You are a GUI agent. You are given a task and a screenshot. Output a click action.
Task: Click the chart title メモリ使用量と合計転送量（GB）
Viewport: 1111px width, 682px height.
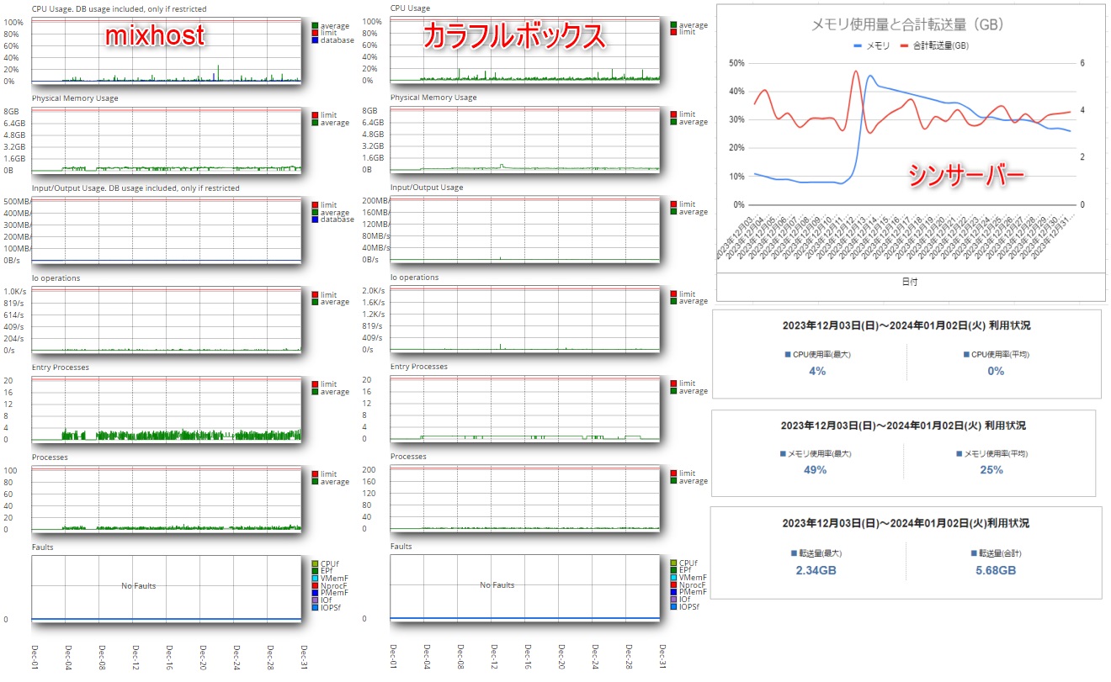click(x=905, y=25)
